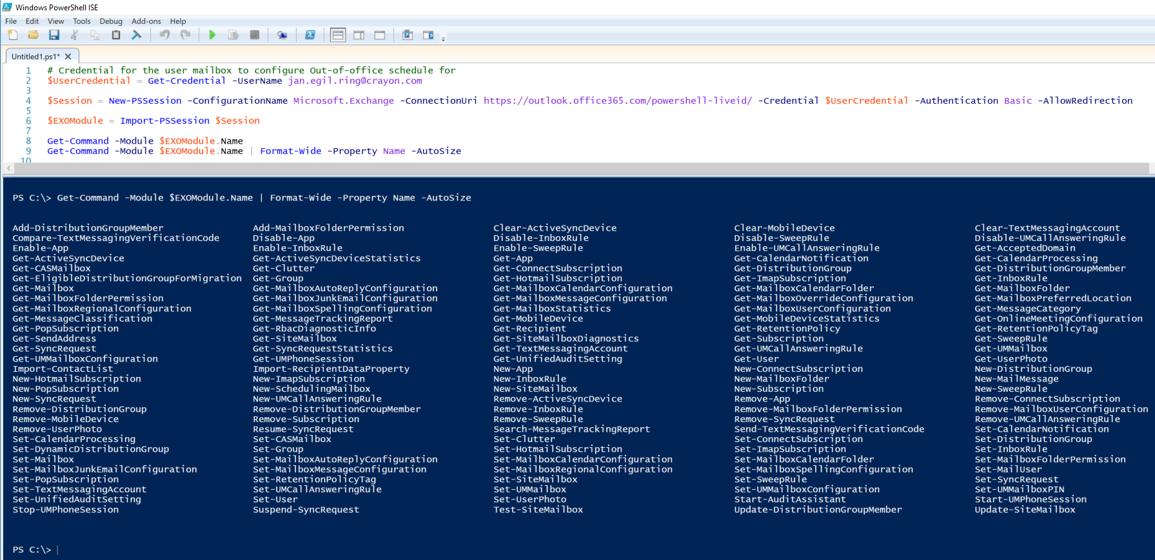Run the selected script lines
The height and width of the screenshot is (560, 1155).
(x=233, y=35)
